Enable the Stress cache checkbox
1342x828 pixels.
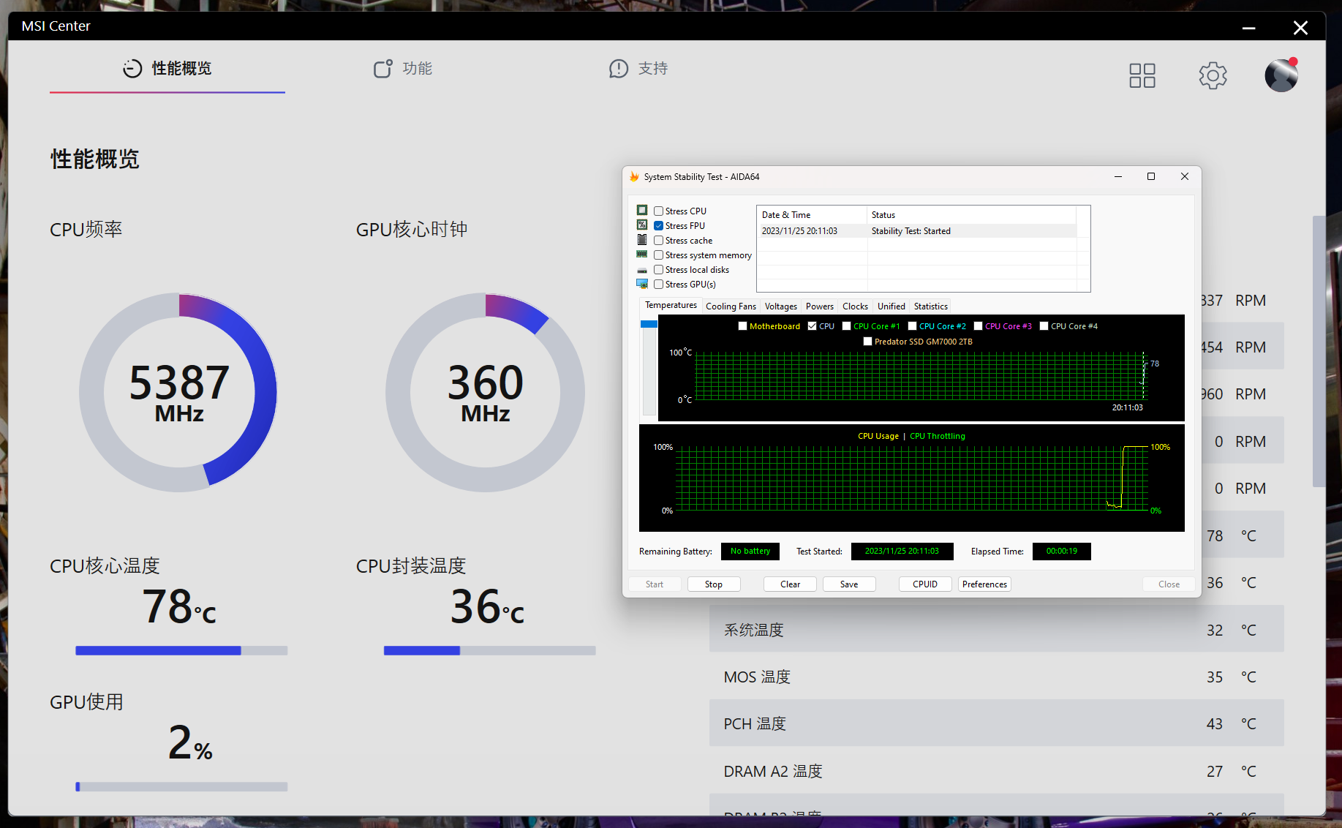coord(659,241)
